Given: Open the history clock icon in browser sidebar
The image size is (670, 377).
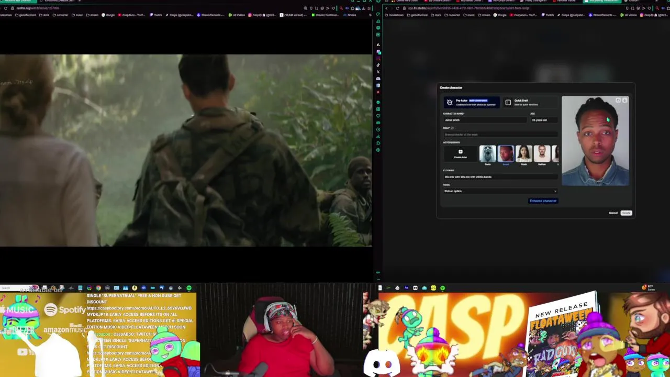Looking at the screenshot, I should 378,129.
